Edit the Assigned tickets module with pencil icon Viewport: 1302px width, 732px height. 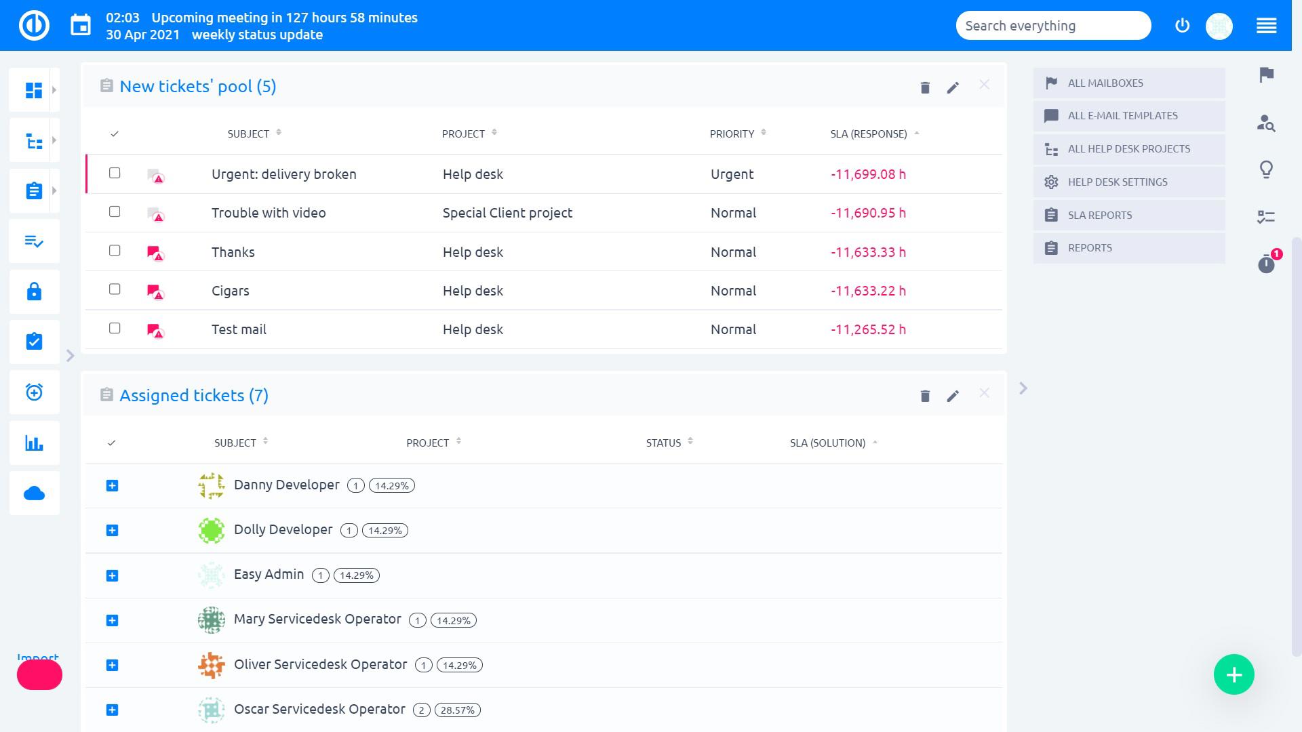tap(953, 396)
